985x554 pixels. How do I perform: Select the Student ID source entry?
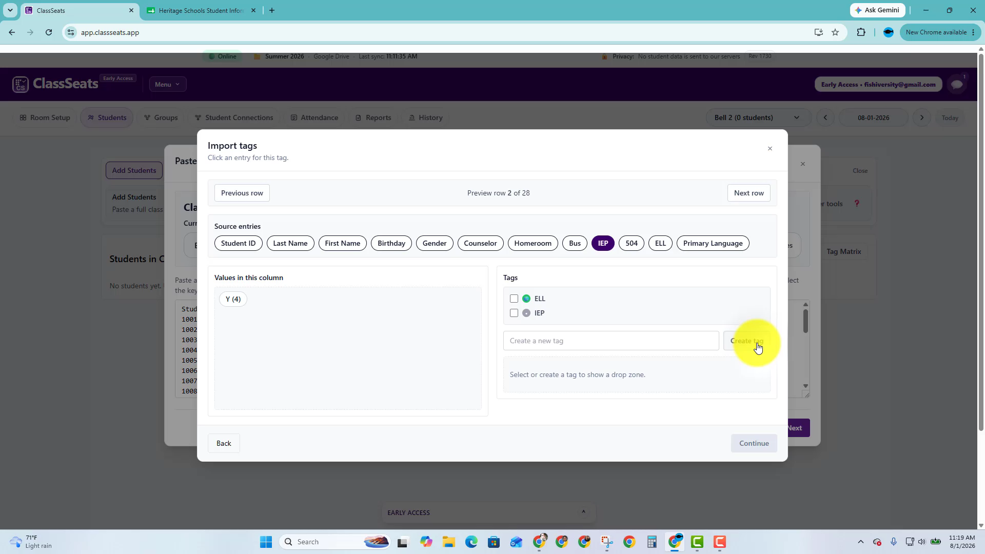coord(238,243)
